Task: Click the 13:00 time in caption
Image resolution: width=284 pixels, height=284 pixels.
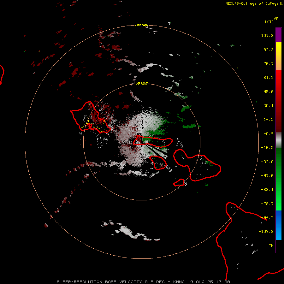Action: click(223, 282)
